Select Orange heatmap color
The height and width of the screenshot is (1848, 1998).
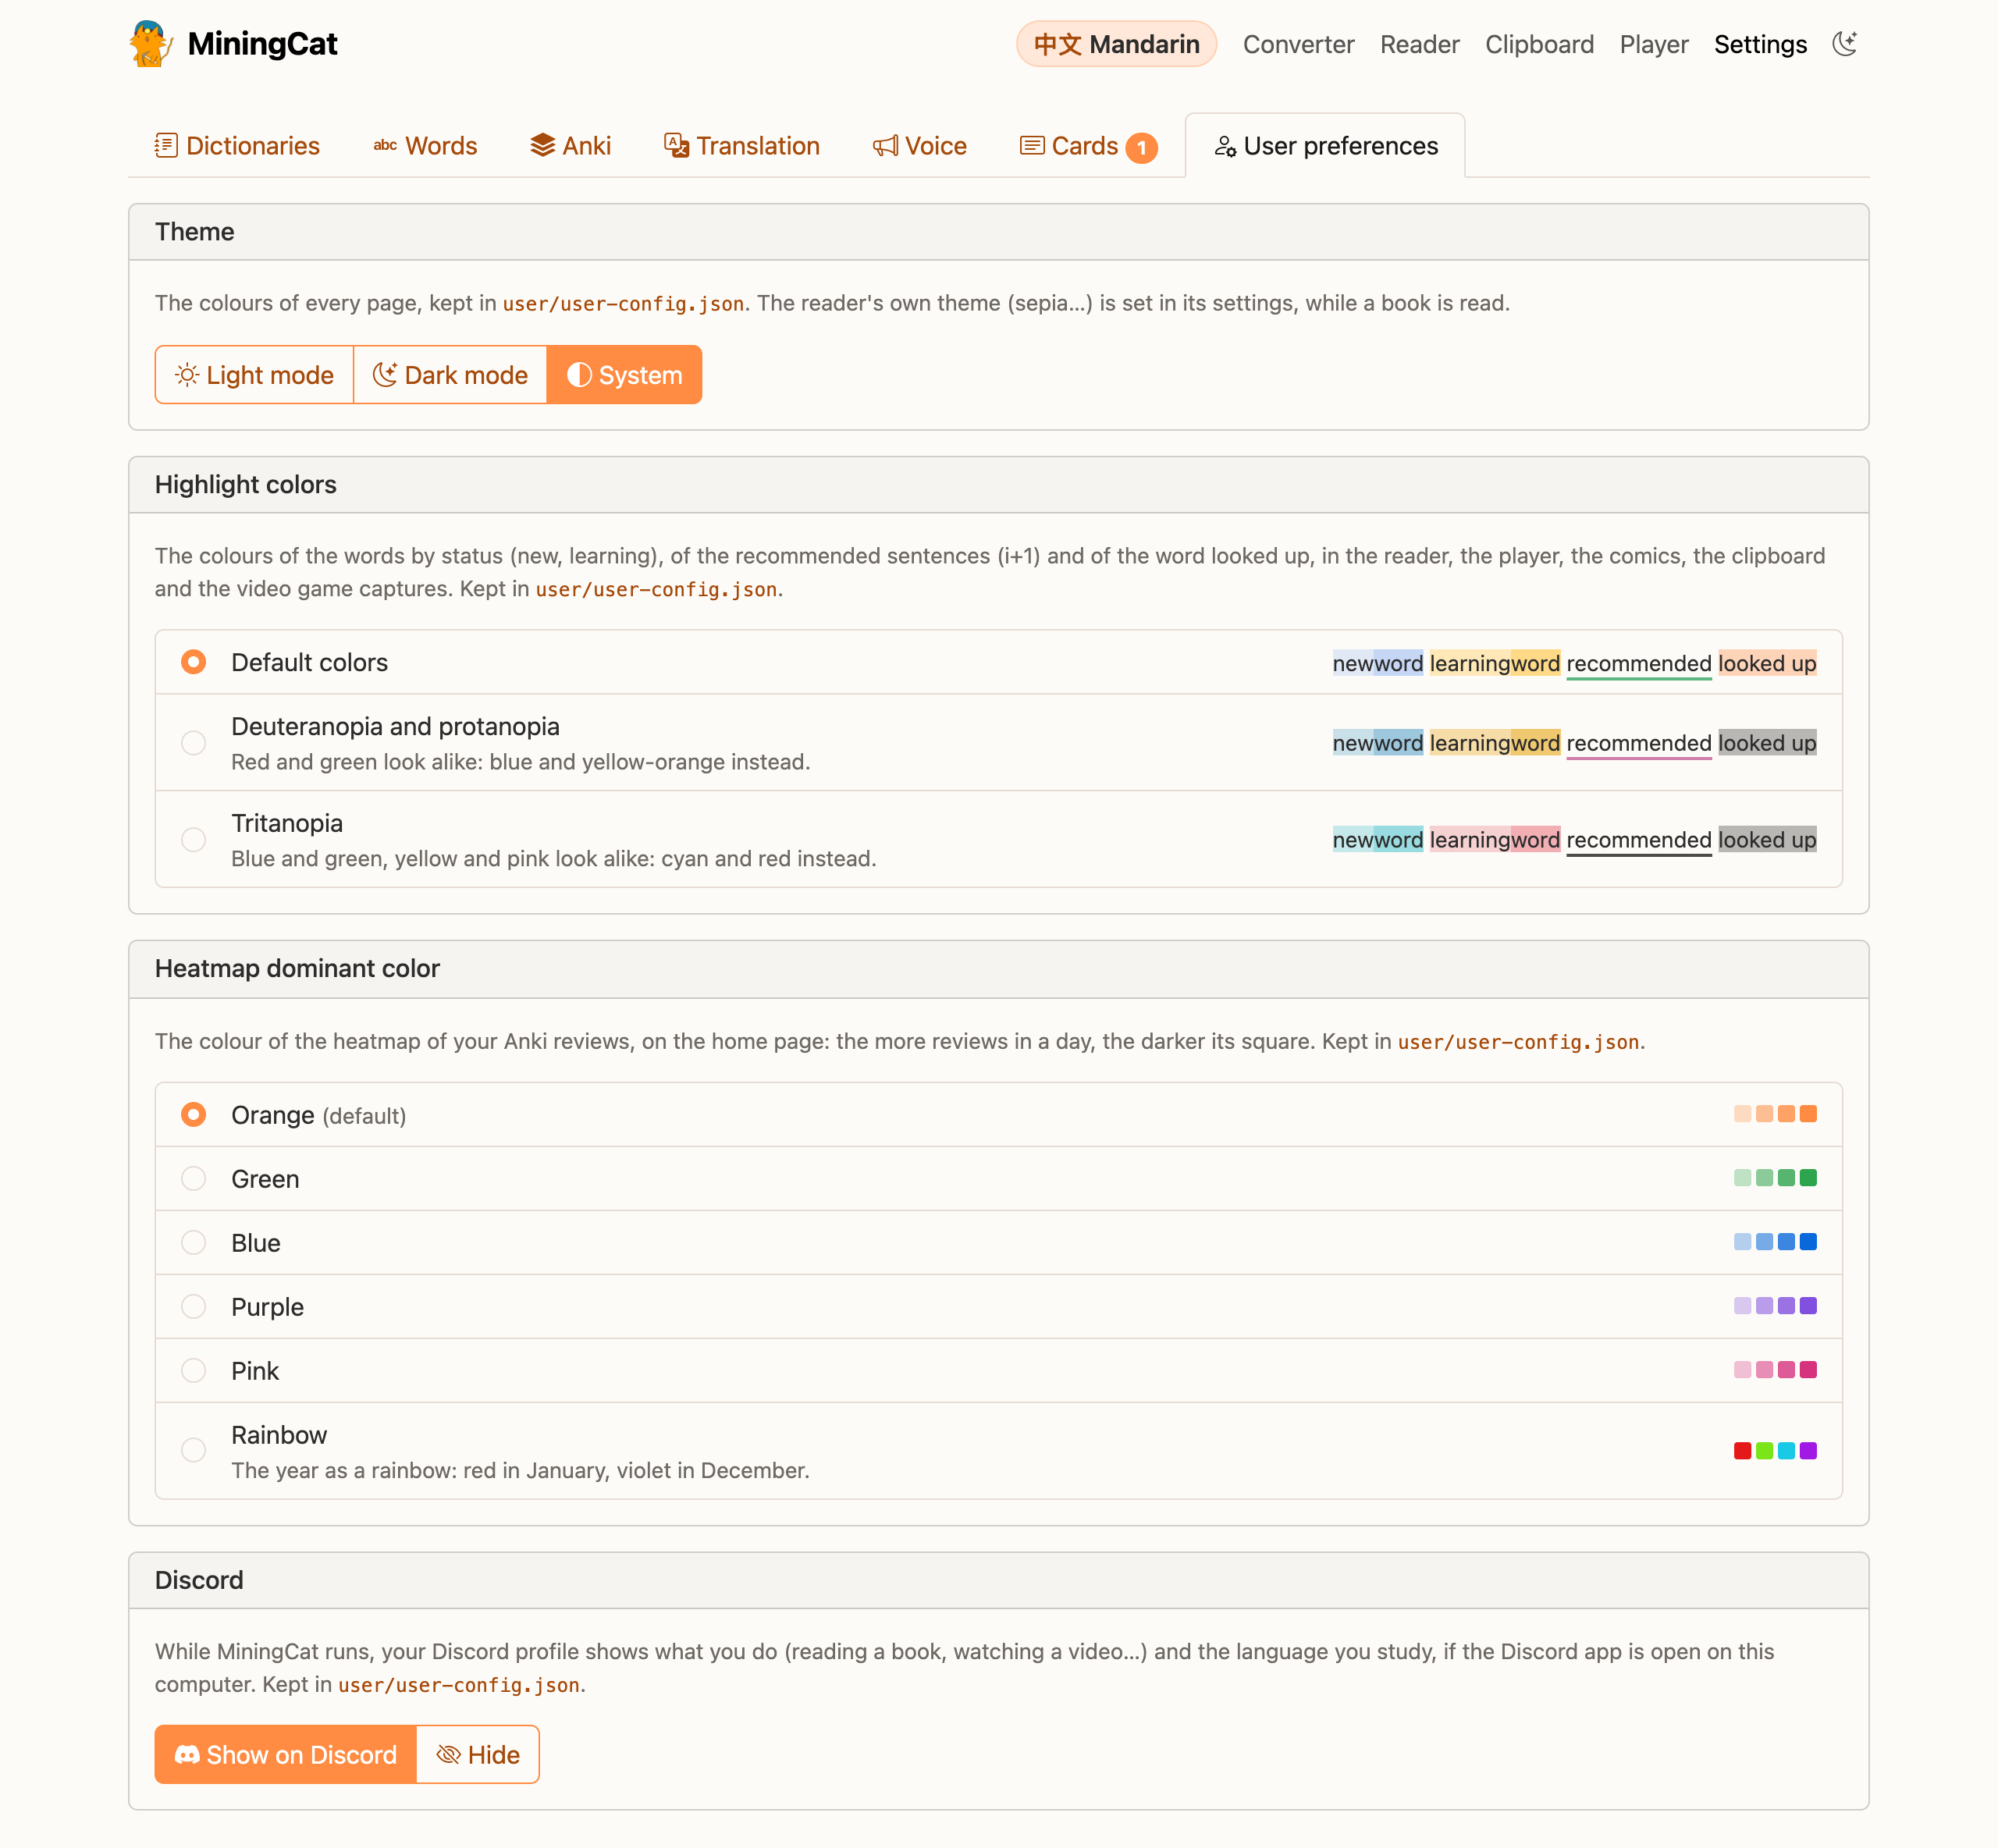[999, 1115]
